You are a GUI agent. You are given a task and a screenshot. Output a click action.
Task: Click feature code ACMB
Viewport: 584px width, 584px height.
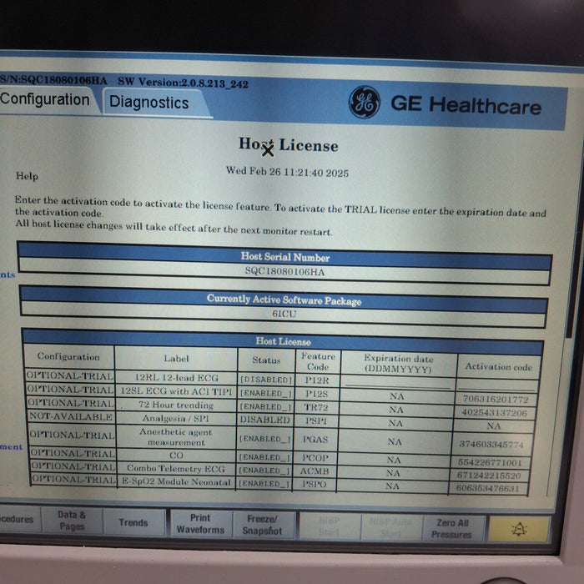(x=315, y=471)
